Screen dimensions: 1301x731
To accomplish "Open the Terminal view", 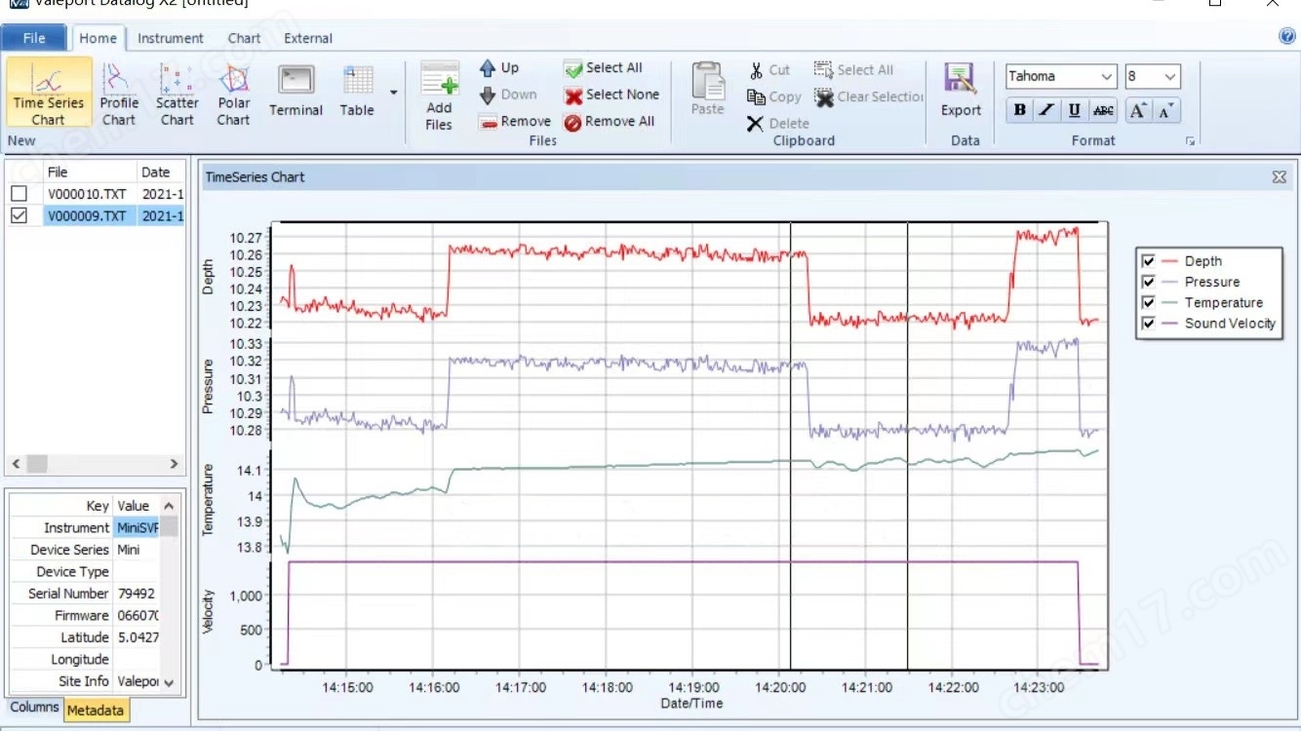I will (296, 93).
